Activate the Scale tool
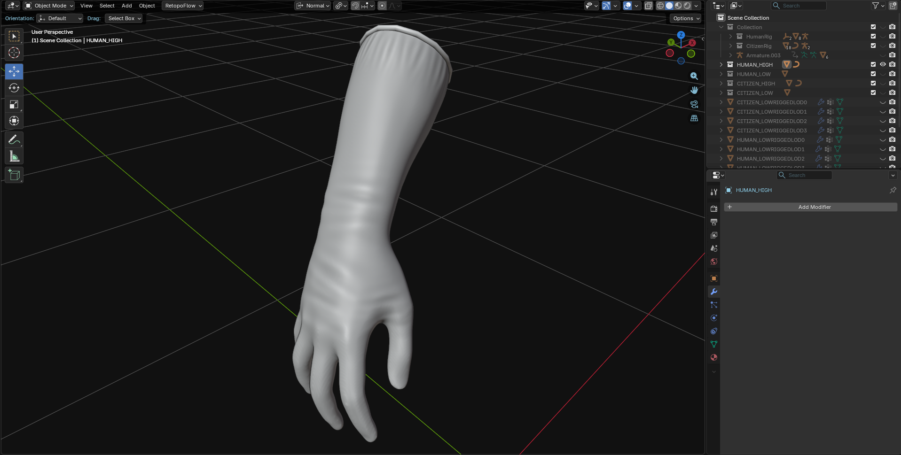This screenshot has width=901, height=455. coord(14,105)
